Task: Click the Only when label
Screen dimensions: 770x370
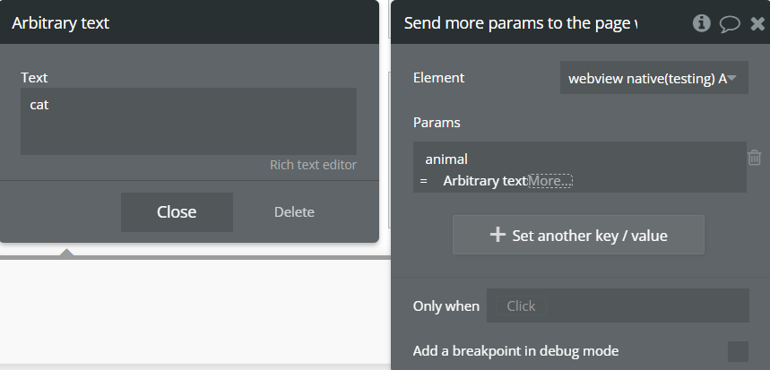Action: [x=446, y=306]
